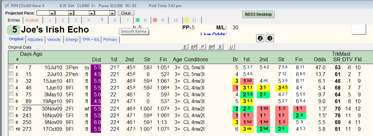Image resolution: width=373 pixels, height=136 pixels.
Task: Click the EP running style button
Action: [194, 47]
